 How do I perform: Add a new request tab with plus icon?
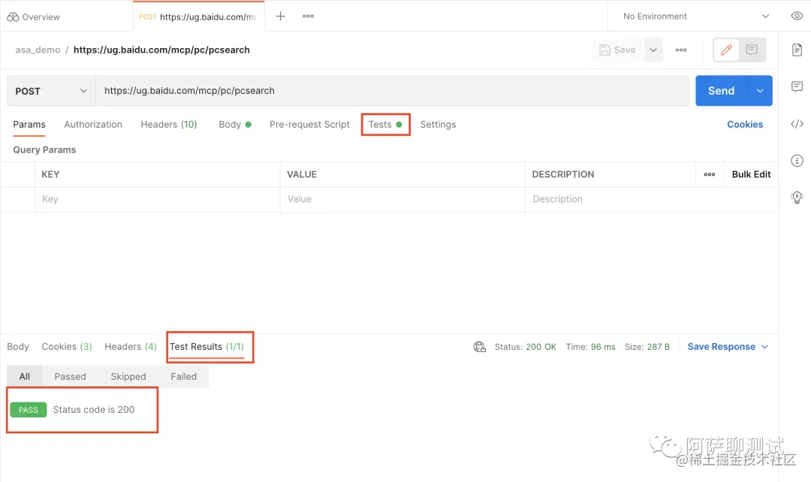tap(280, 16)
